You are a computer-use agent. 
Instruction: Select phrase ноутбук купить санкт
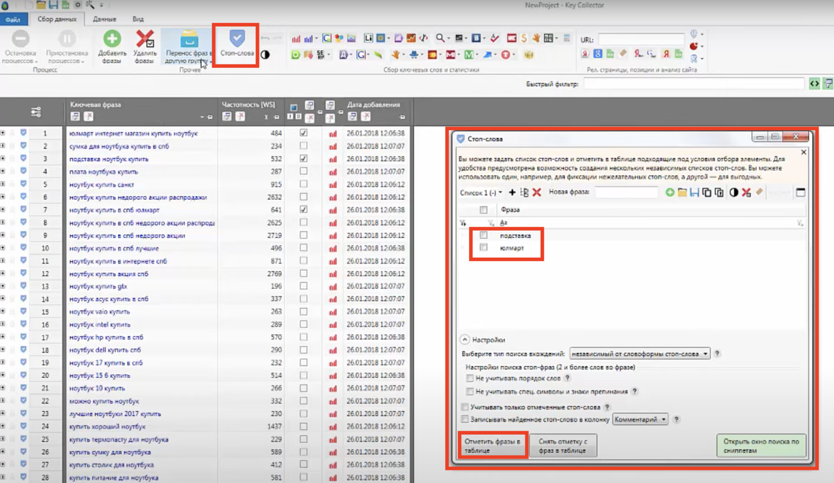(102, 185)
